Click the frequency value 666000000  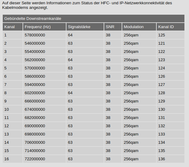35,101
